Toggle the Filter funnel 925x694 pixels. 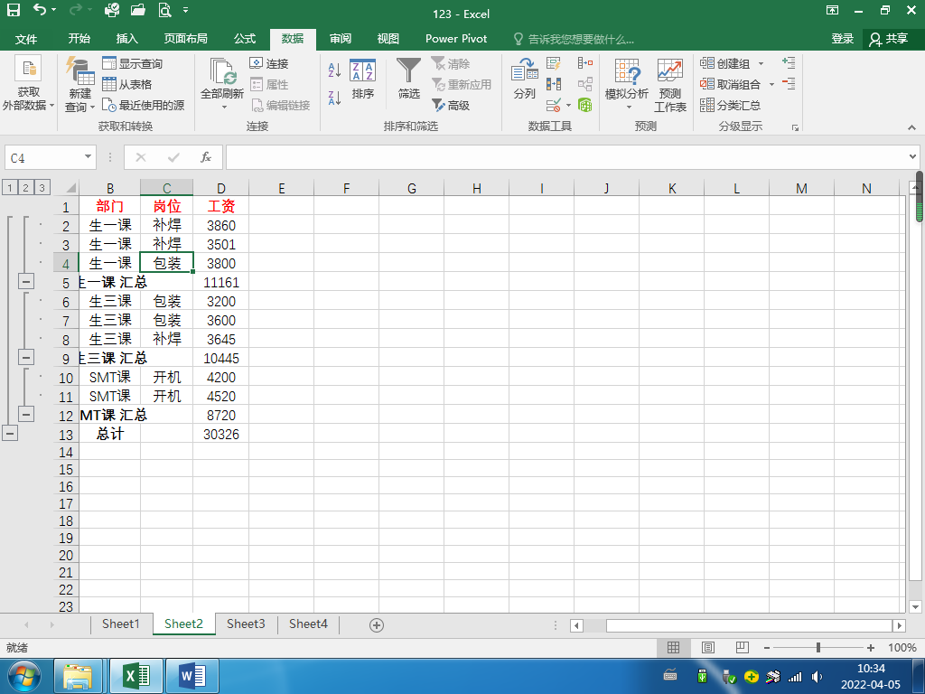point(408,79)
